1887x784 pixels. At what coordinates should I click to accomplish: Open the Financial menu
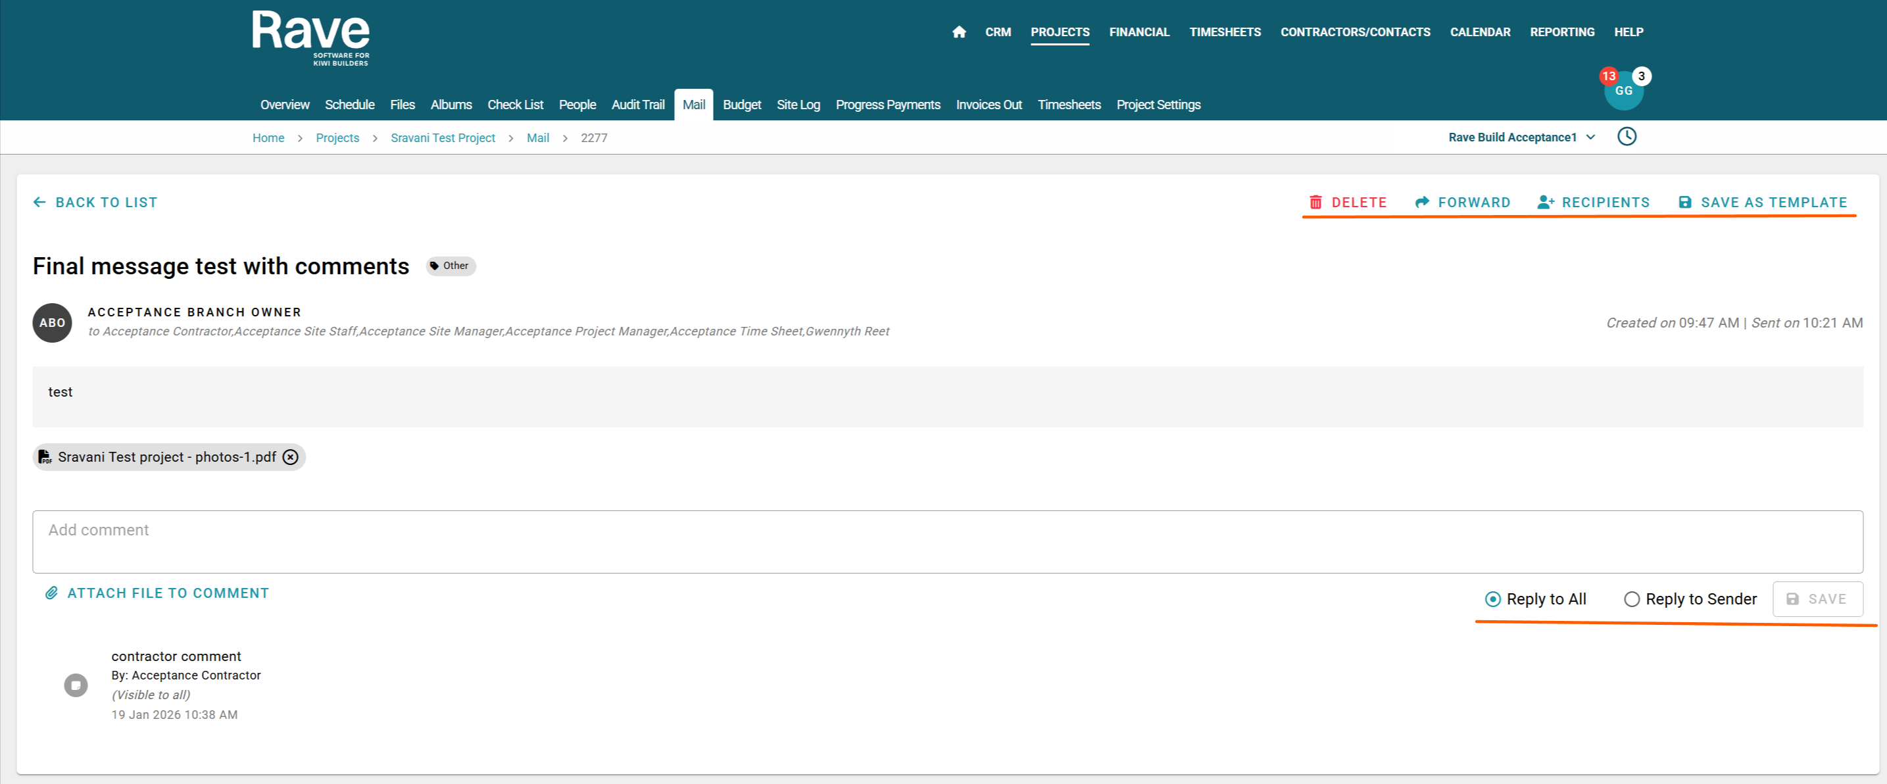coord(1139,32)
